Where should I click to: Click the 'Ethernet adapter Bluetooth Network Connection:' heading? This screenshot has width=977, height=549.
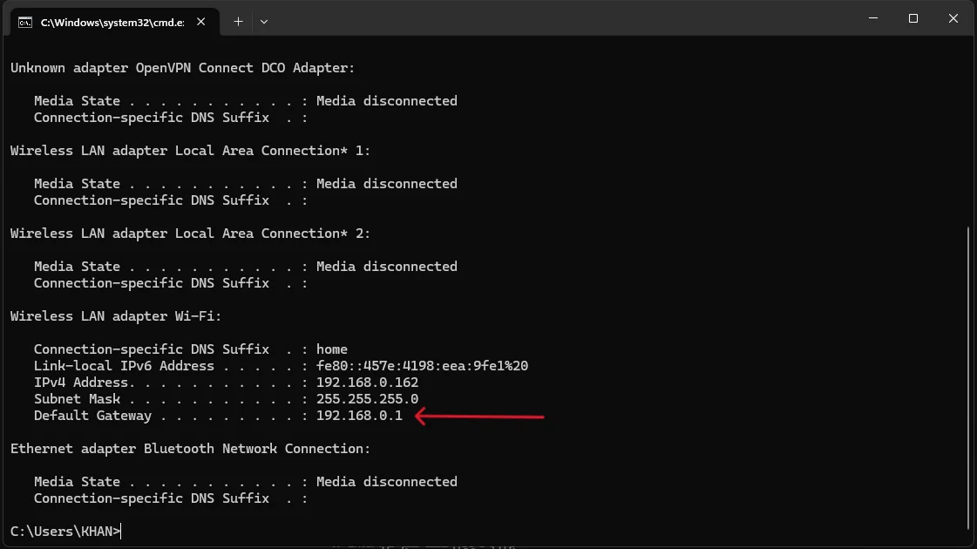coord(190,449)
